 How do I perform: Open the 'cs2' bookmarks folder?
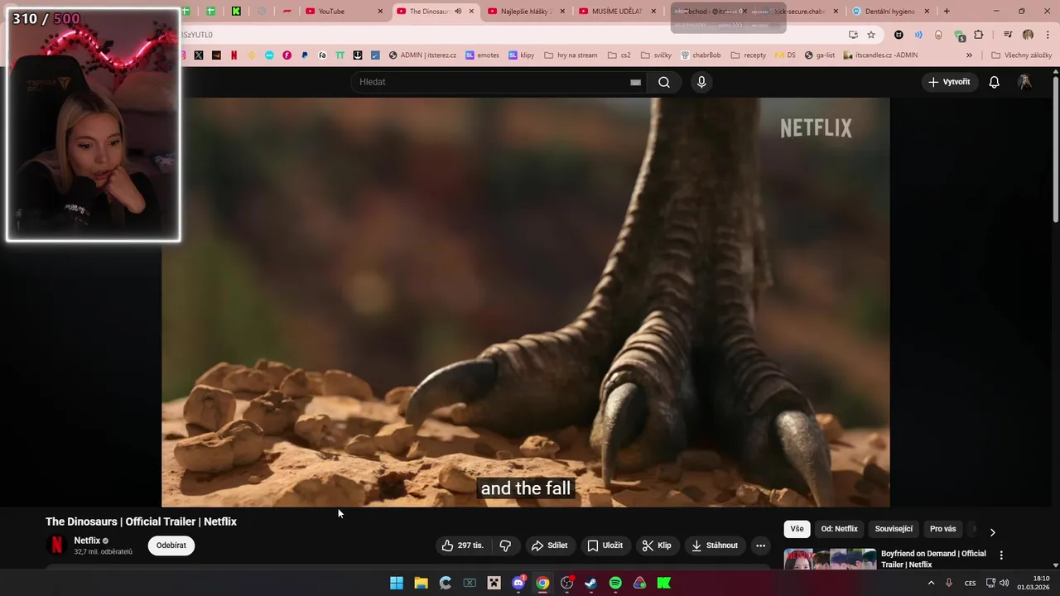click(x=619, y=55)
